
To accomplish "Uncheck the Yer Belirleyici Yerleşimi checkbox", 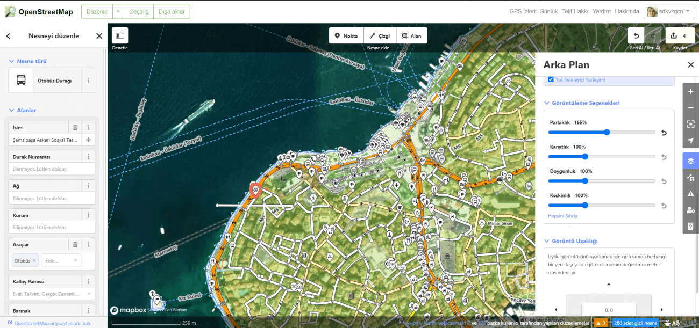I will (x=551, y=79).
